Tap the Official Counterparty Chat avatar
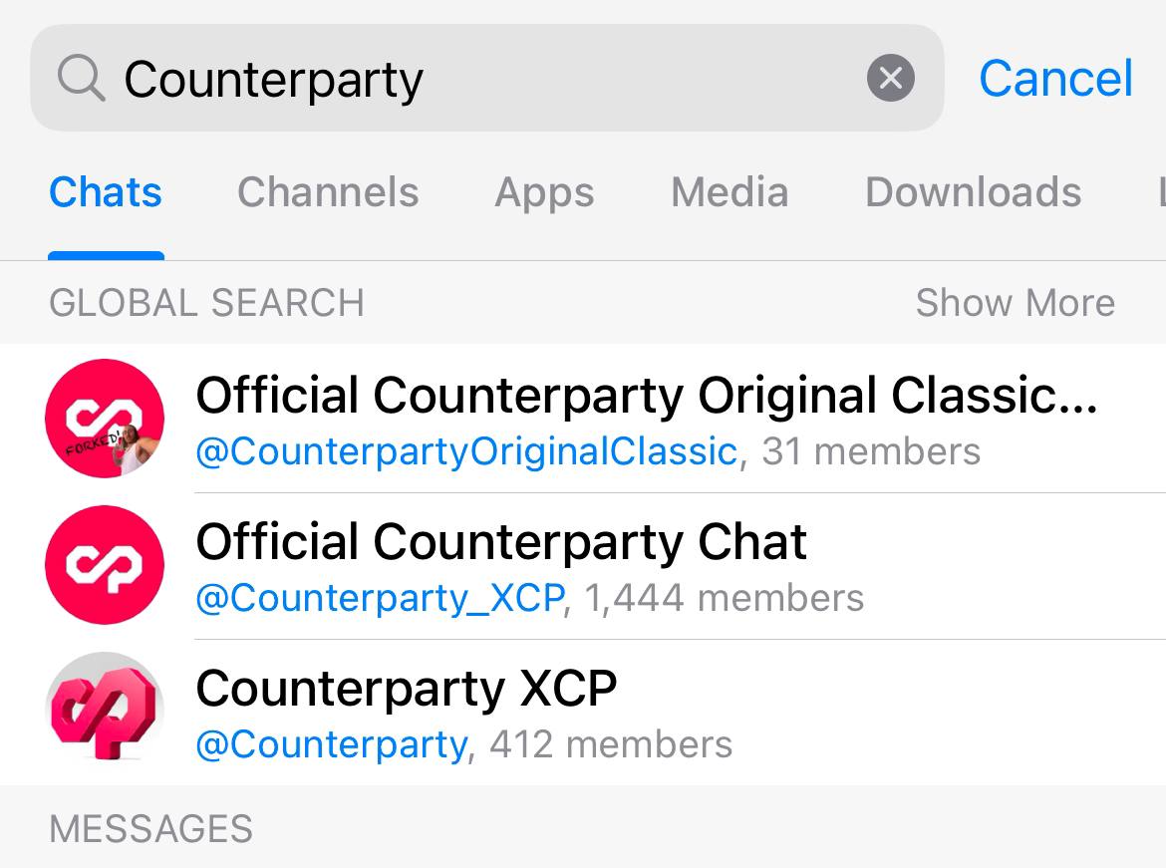Viewport: 1166px width, 868px height. click(105, 565)
